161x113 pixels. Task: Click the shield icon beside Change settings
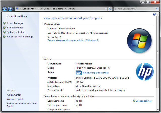pos(134,101)
